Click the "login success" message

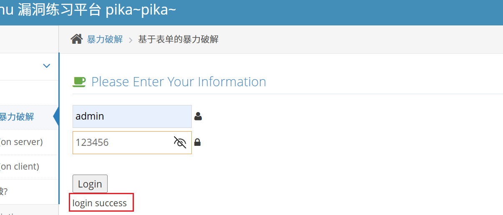click(x=100, y=203)
